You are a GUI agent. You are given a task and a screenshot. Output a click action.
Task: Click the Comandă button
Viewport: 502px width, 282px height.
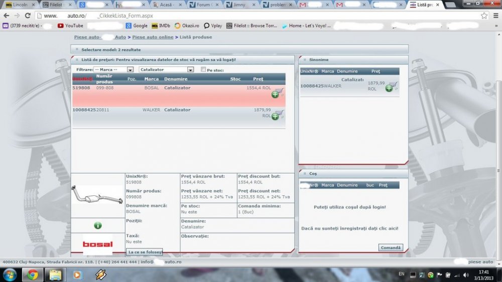391,247
